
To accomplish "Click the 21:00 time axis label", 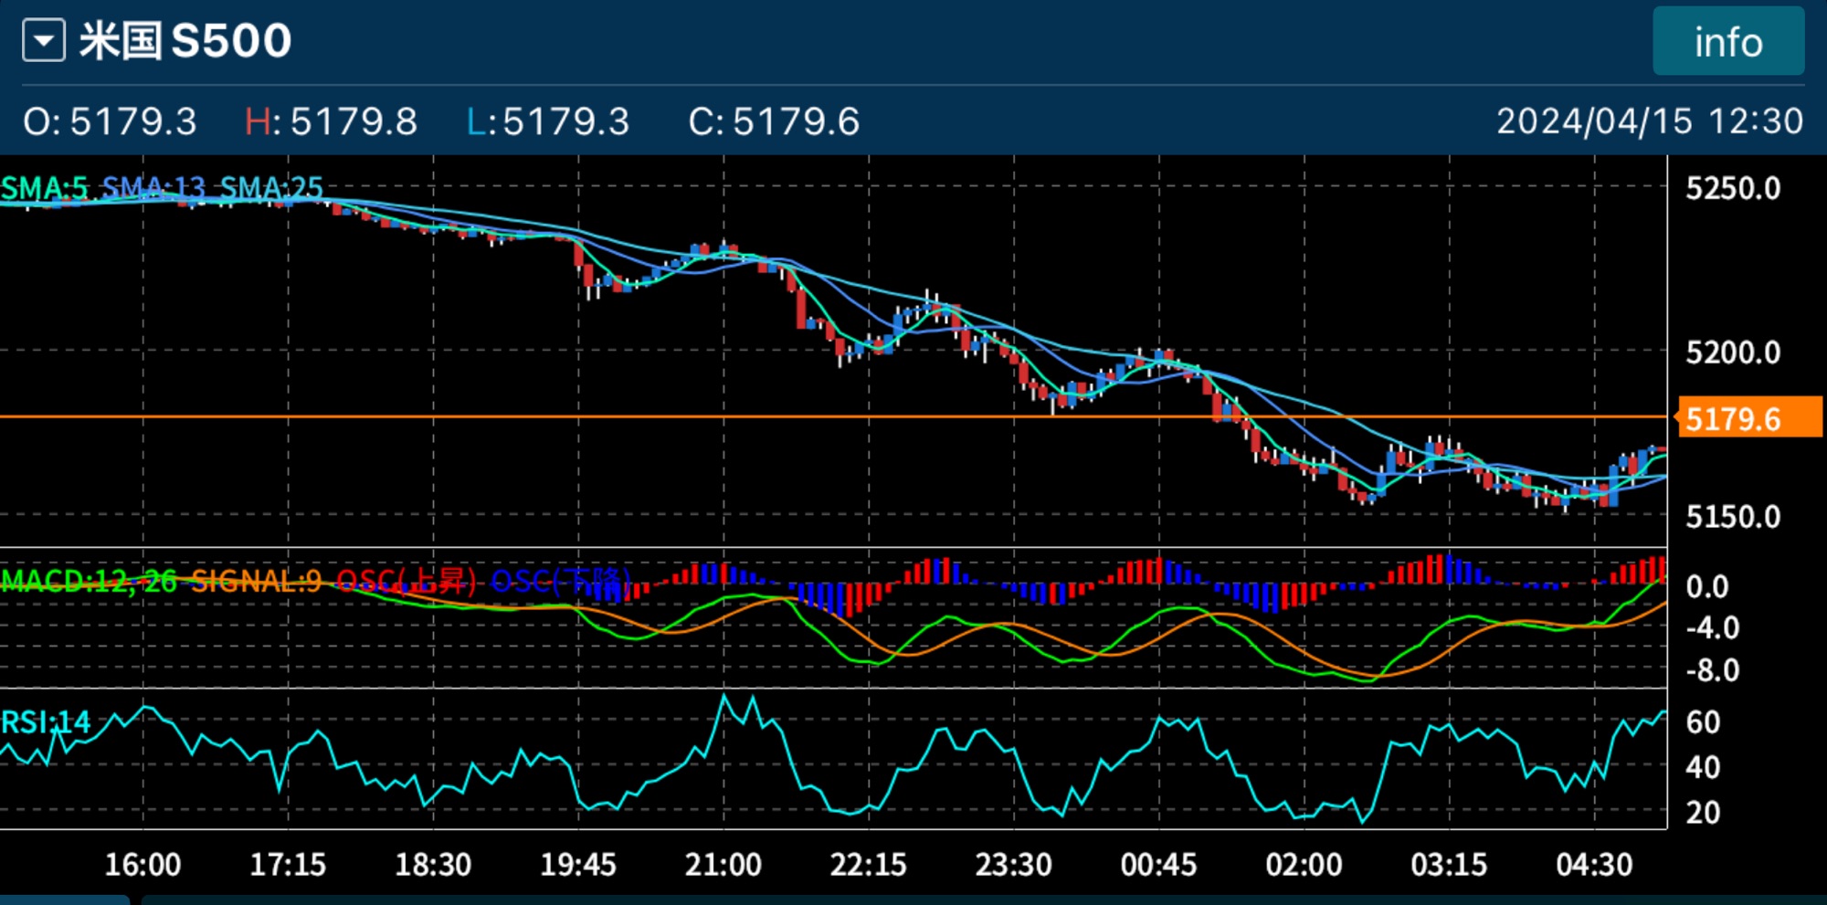I will point(723,864).
